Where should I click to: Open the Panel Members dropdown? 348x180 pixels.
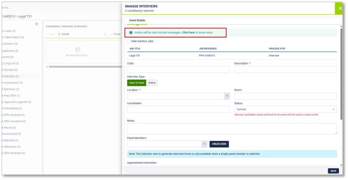pos(204,144)
